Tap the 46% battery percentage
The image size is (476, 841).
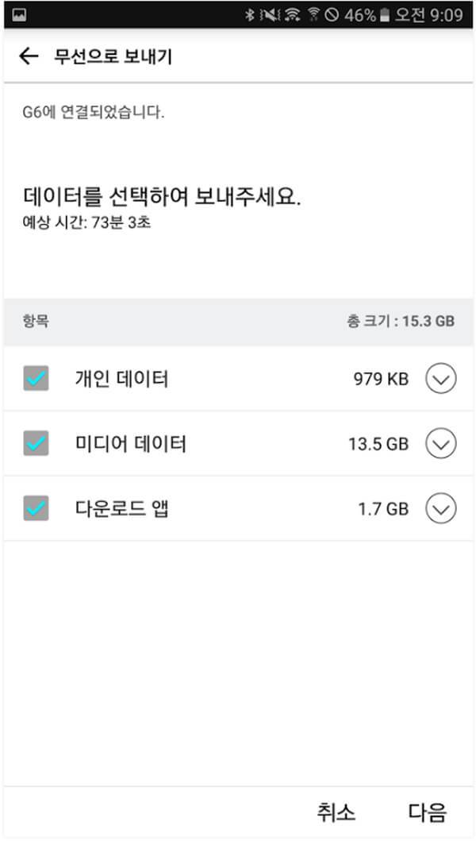[359, 14]
